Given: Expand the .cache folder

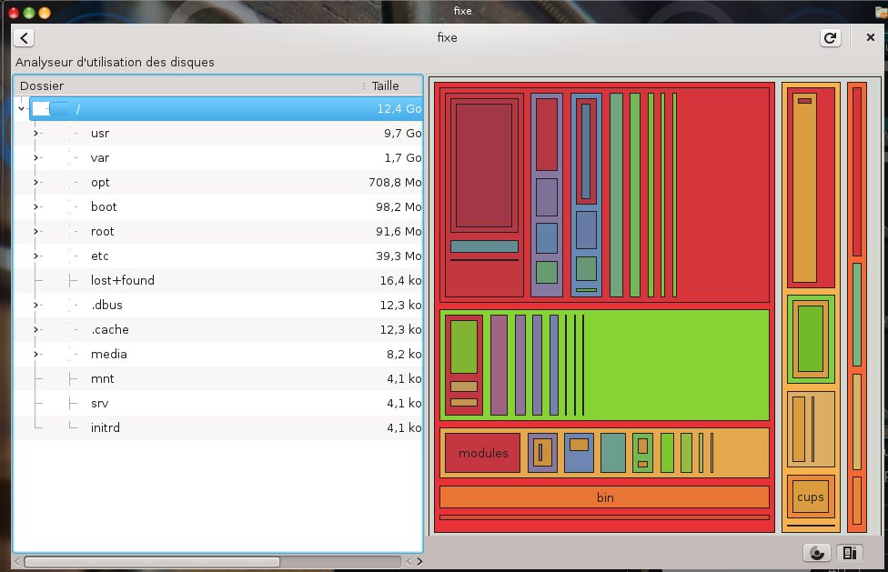Looking at the screenshot, I should [x=36, y=329].
